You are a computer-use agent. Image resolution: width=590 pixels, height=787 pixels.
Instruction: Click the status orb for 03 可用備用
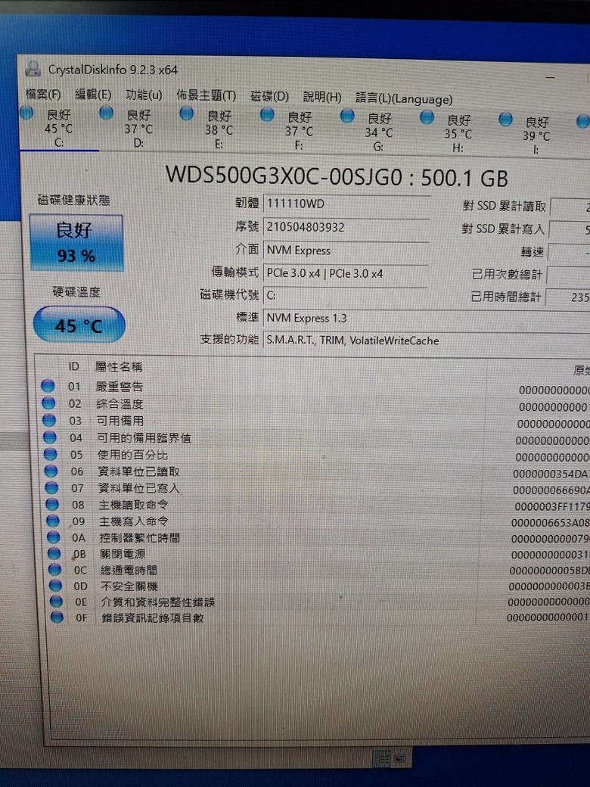[x=49, y=419]
